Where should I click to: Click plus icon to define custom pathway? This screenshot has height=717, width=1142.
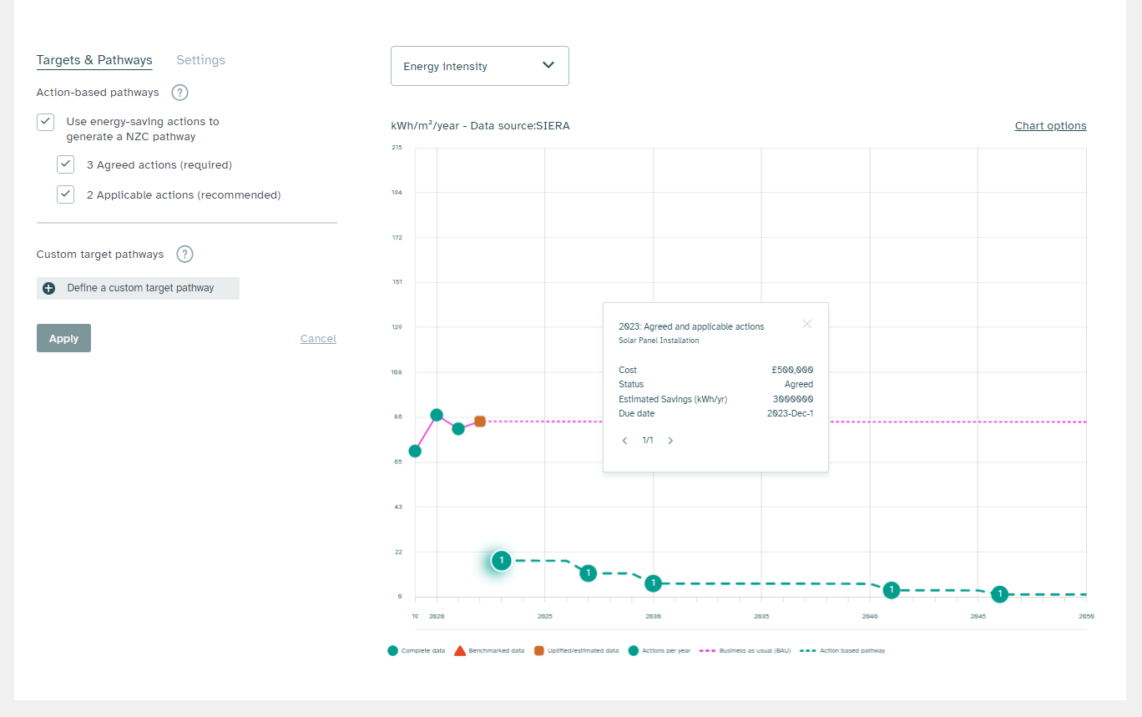[x=49, y=288]
